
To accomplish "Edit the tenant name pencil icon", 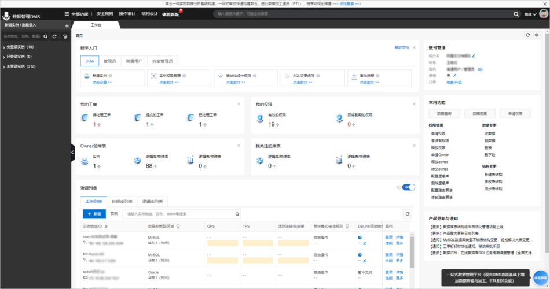I will (x=474, y=55).
